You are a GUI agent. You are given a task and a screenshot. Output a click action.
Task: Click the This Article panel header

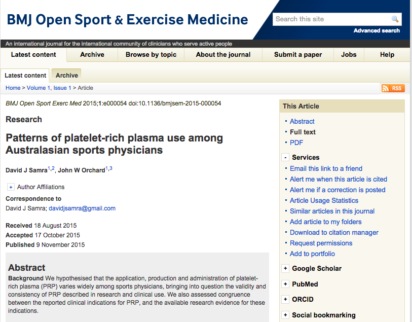click(342, 106)
